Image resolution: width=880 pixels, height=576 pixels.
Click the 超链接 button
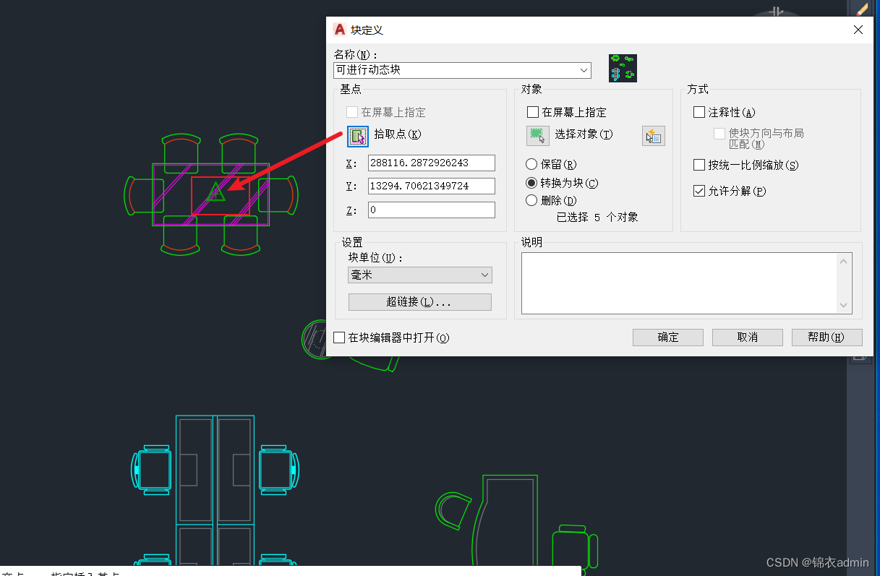click(419, 302)
